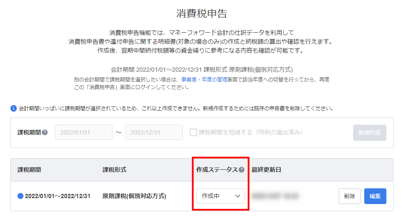
Task: Click the blue info icon before the notice
Action: coord(13,109)
